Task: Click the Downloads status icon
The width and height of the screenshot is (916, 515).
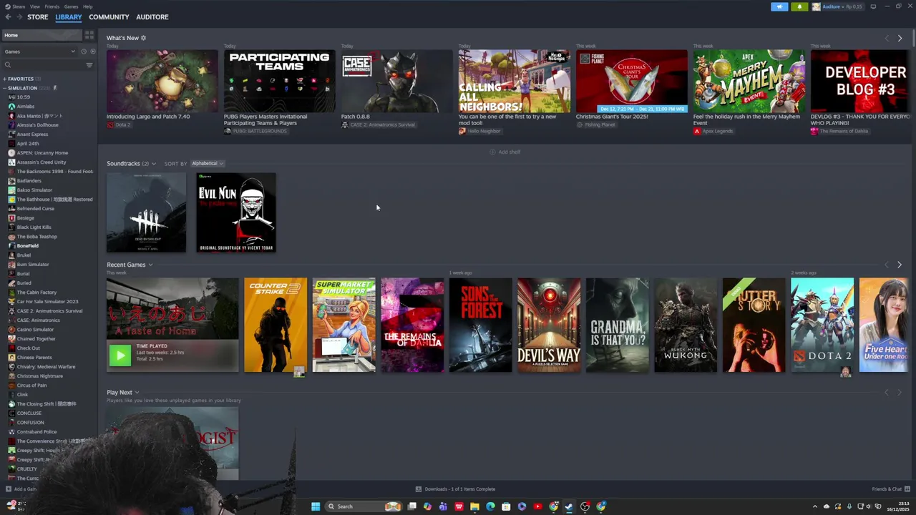Action: coord(419,489)
